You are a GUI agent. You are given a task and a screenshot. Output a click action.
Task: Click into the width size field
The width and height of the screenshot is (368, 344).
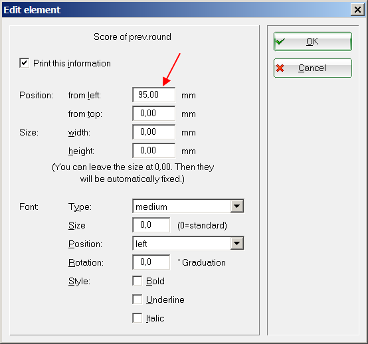(x=153, y=132)
